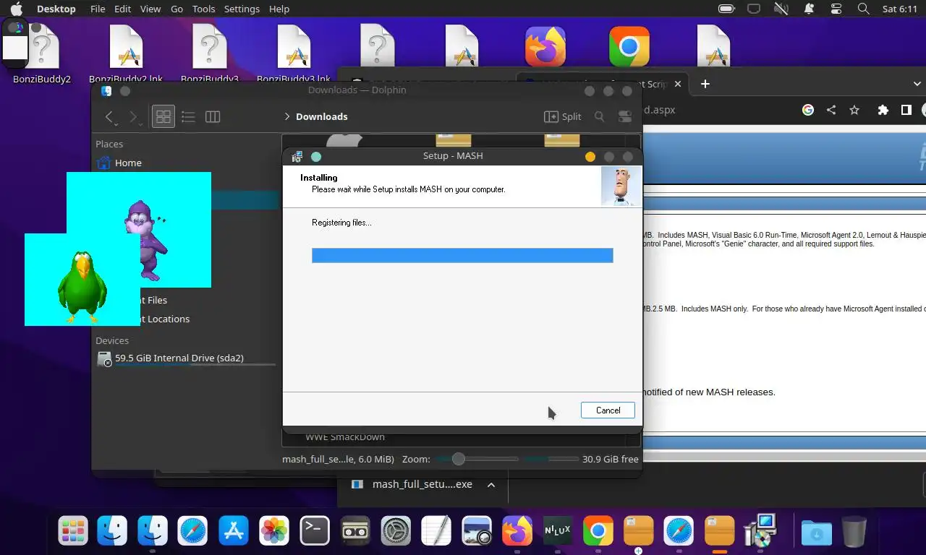Open the archive dock icon with orange indicator
Screen dimensions: 926x555
point(719,531)
